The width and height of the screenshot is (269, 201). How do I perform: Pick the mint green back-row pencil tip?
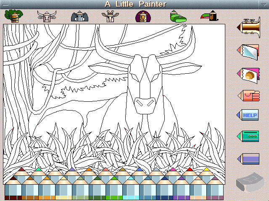click(38, 170)
